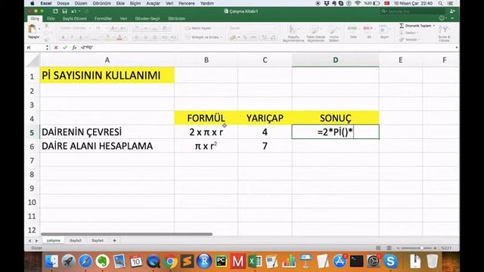Screen dimensions: 484x272
Task: Toggle Metni Kaydır wrap text
Action: [198, 28]
